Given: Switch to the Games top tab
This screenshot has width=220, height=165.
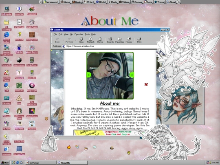Looking at the screenshot, I should click(136, 2).
